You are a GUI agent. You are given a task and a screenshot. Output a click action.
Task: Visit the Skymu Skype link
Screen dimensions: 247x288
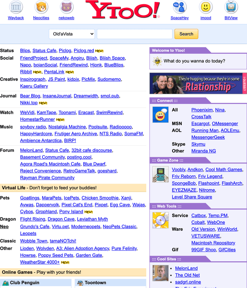pos(198,144)
